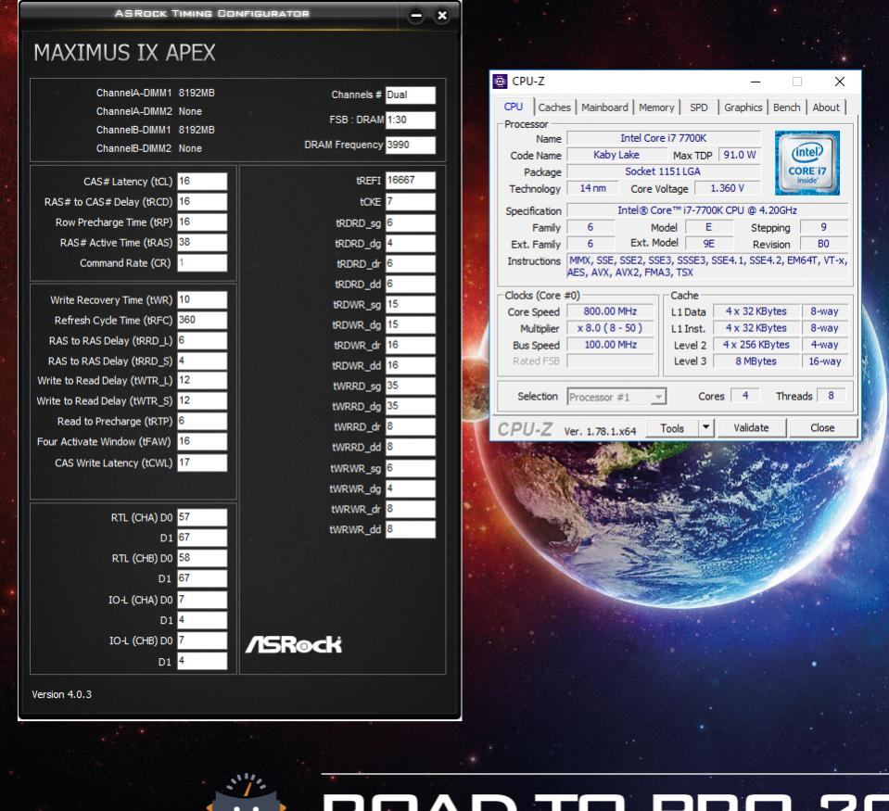The image size is (889, 811).
Task: Close the CPU-Z window via title bar X
Action: pyautogui.click(x=840, y=82)
